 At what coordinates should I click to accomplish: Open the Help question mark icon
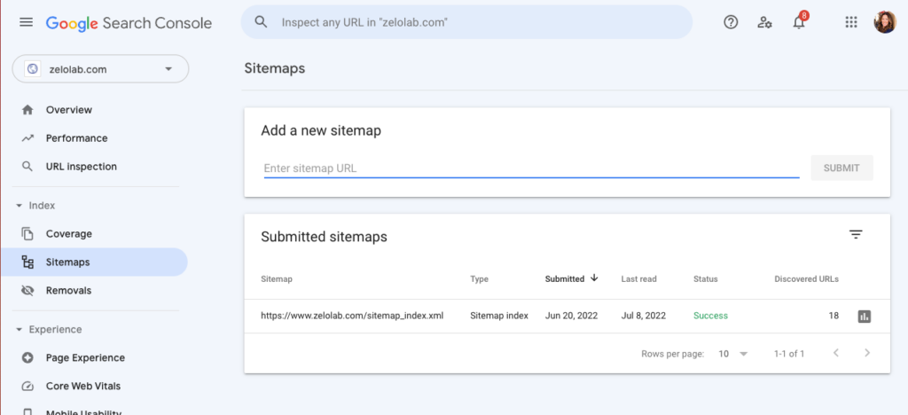731,22
